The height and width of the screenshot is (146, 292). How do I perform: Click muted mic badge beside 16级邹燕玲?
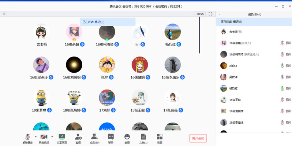(x=51, y=77)
